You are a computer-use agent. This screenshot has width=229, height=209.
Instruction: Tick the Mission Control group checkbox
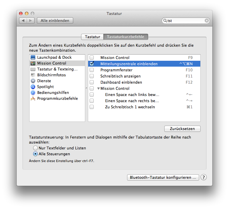coord(92,88)
